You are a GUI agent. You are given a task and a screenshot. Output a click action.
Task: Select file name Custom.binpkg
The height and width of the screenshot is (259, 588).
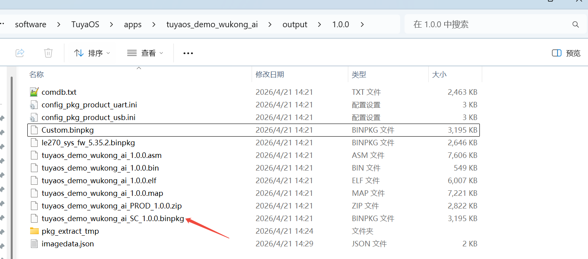pyautogui.click(x=68, y=130)
